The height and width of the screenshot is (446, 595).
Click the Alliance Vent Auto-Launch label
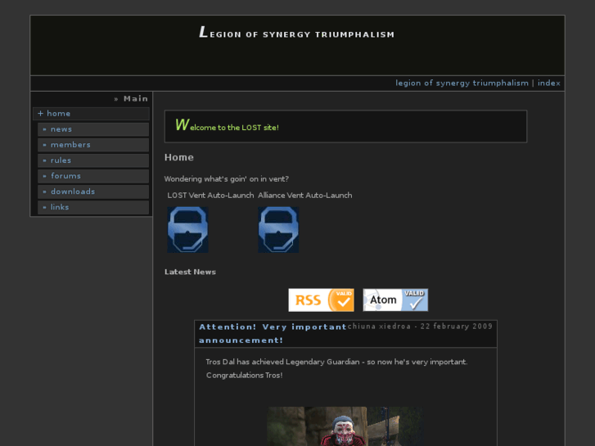[305, 195]
